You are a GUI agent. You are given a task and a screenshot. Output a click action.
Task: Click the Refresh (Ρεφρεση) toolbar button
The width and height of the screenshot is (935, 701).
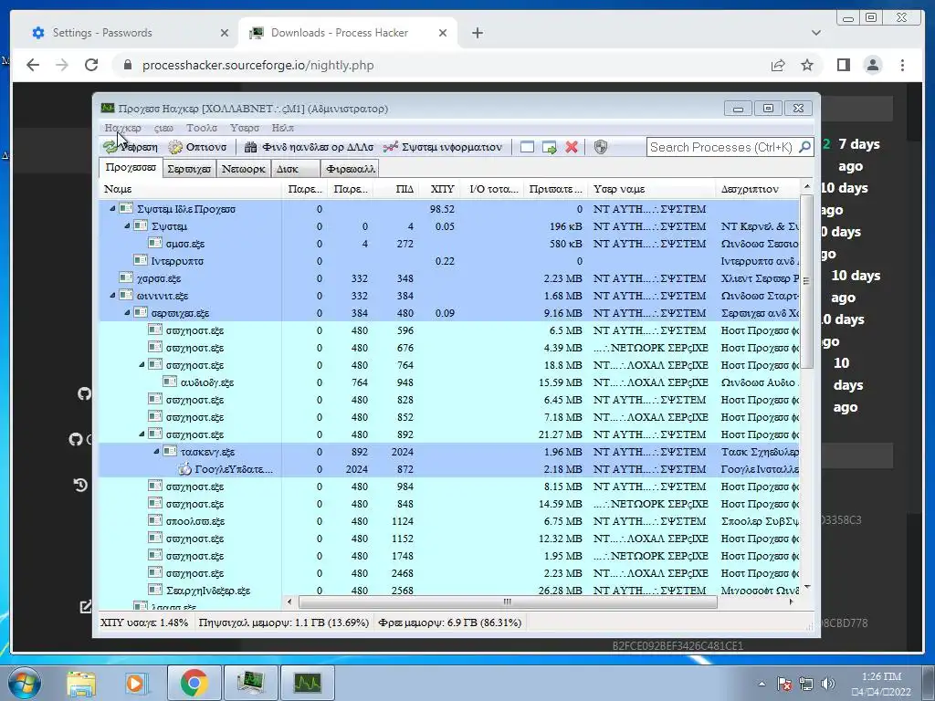130,147
